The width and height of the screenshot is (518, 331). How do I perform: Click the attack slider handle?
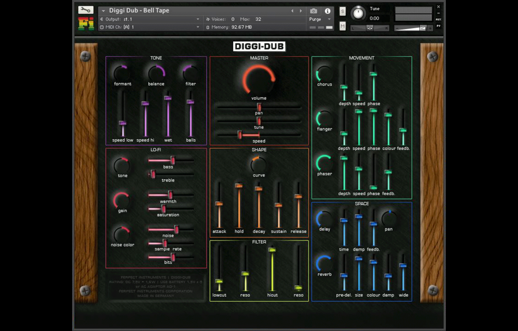point(219,204)
